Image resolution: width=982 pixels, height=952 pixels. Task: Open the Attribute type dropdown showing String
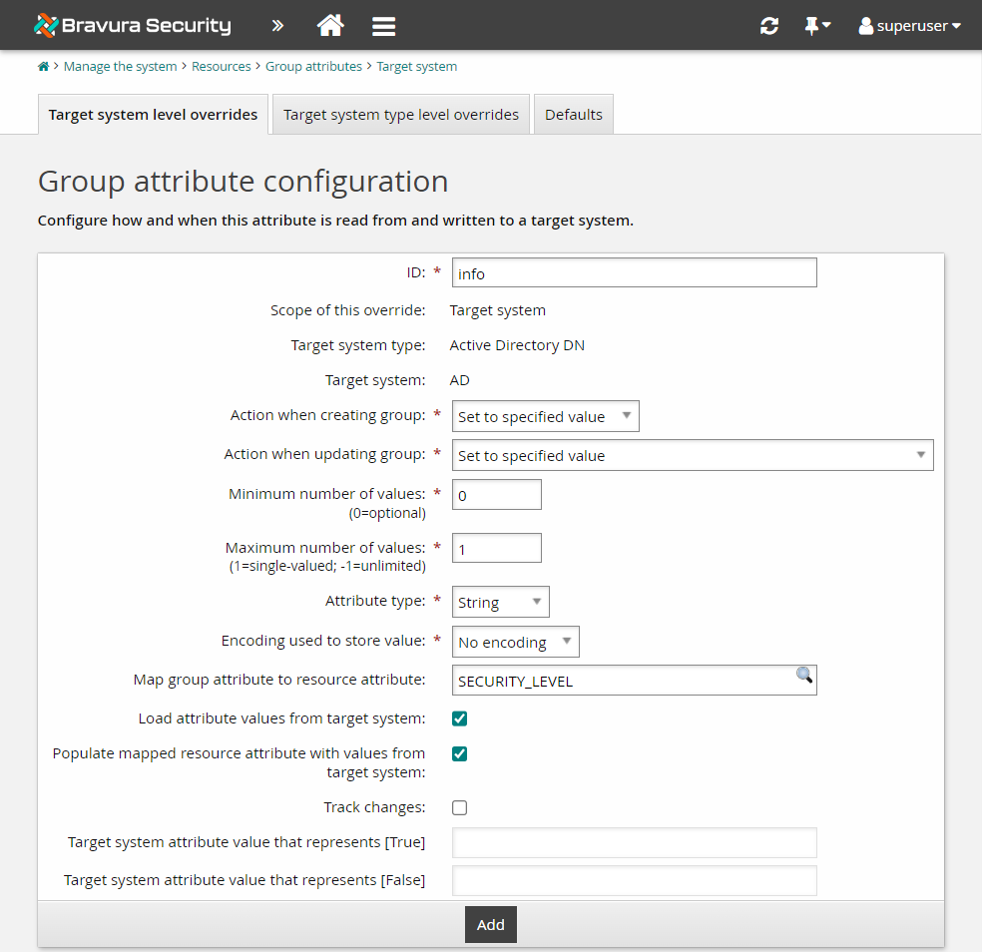point(500,601)
